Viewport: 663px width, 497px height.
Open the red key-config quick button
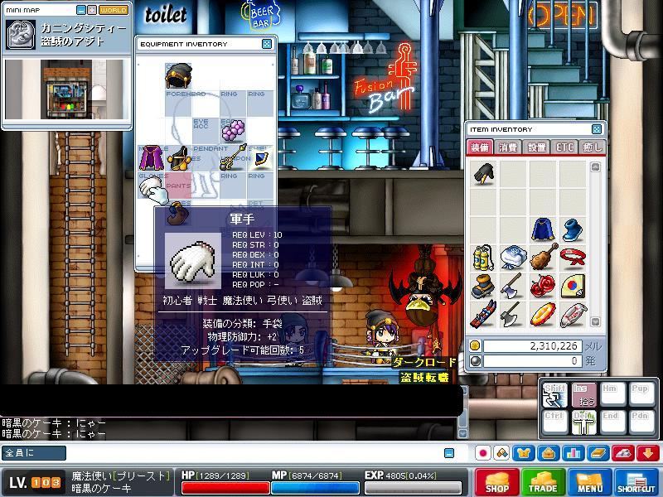pyautogui.click(x=623, y=453)
